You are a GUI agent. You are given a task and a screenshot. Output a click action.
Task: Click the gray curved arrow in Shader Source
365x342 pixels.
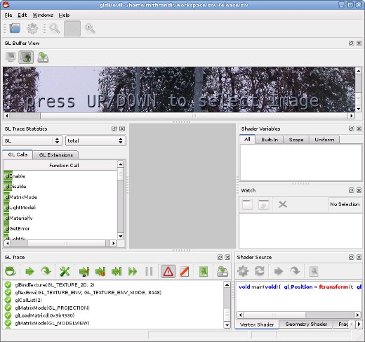pos(295,271)
